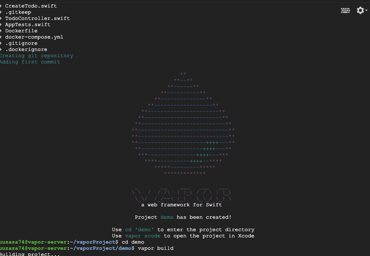Click the 'Building project...' output line
This screenshot has height=256, width=370.
coord(30,254)
